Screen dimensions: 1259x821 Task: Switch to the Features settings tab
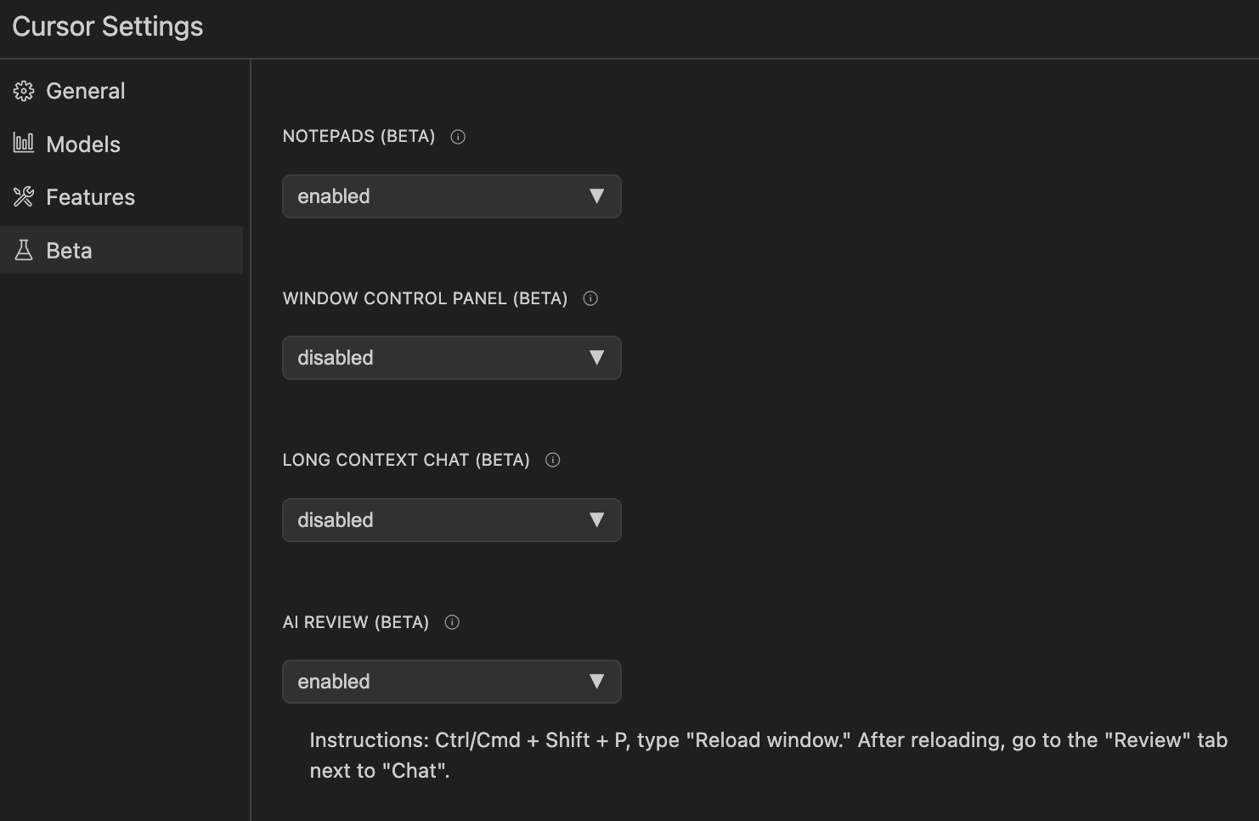click(x=121, y=197)
